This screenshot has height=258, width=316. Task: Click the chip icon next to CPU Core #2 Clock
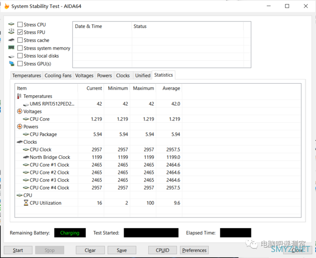click(26, 172)
